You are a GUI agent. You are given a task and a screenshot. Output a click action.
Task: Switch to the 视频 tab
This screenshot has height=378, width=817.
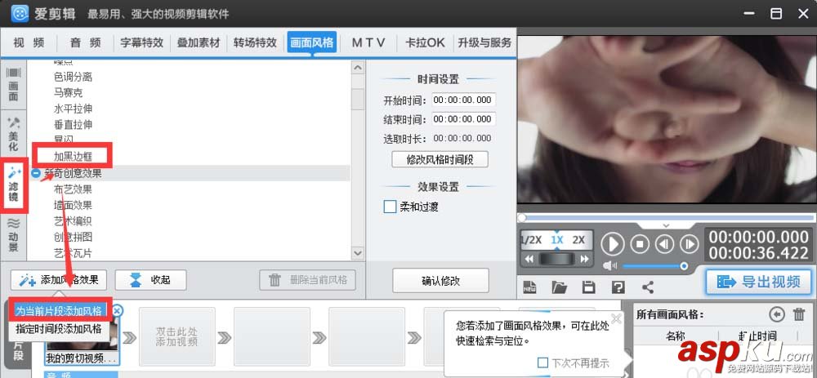tap(29, 42)
